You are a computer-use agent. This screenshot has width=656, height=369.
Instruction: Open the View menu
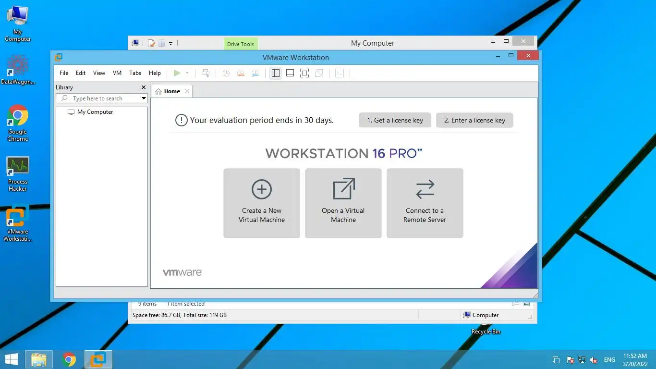click(99, 73)
